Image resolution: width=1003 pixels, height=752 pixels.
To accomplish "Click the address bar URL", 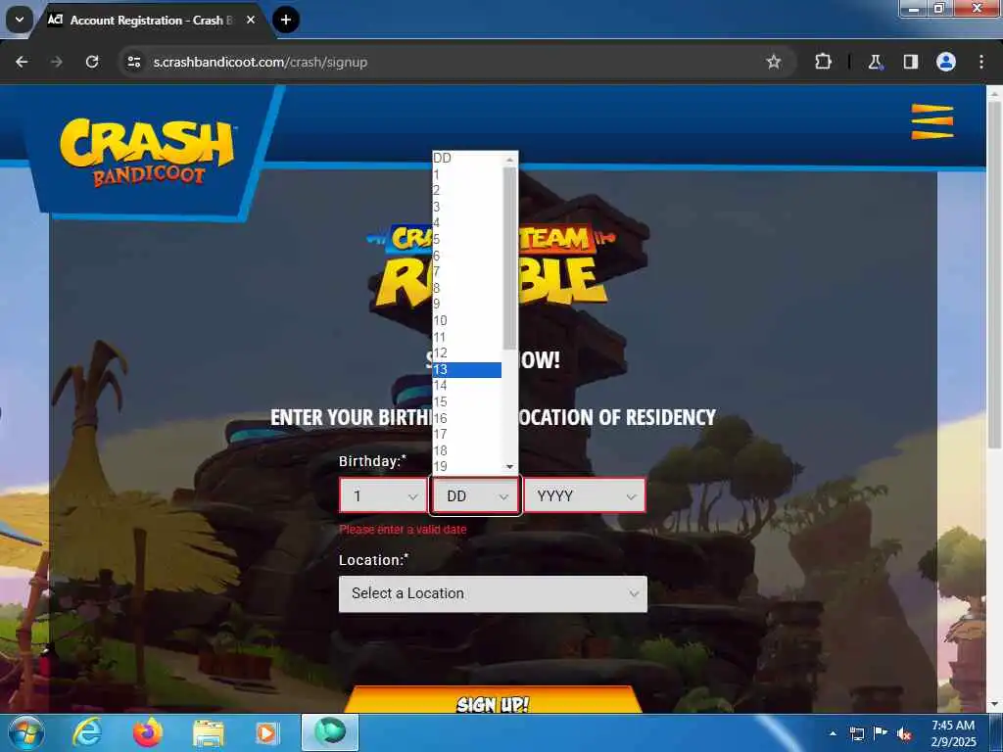I will pos(260,62).
